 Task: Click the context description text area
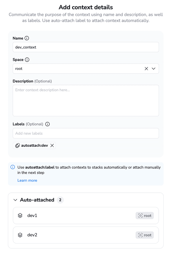click(86, 100)
